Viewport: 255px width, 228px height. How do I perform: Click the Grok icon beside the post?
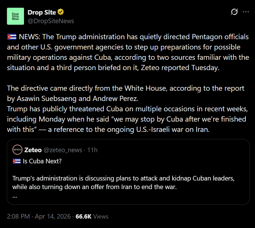pos(234,12)
